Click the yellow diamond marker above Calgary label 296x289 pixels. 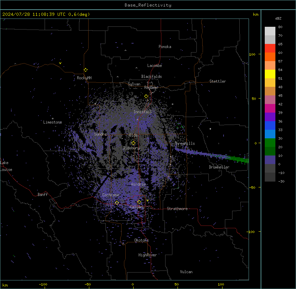coord(139,202)
